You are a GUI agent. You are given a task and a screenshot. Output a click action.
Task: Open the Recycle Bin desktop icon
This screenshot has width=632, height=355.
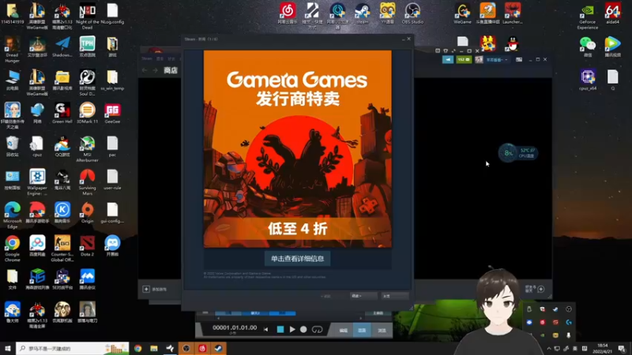[12, 146]
